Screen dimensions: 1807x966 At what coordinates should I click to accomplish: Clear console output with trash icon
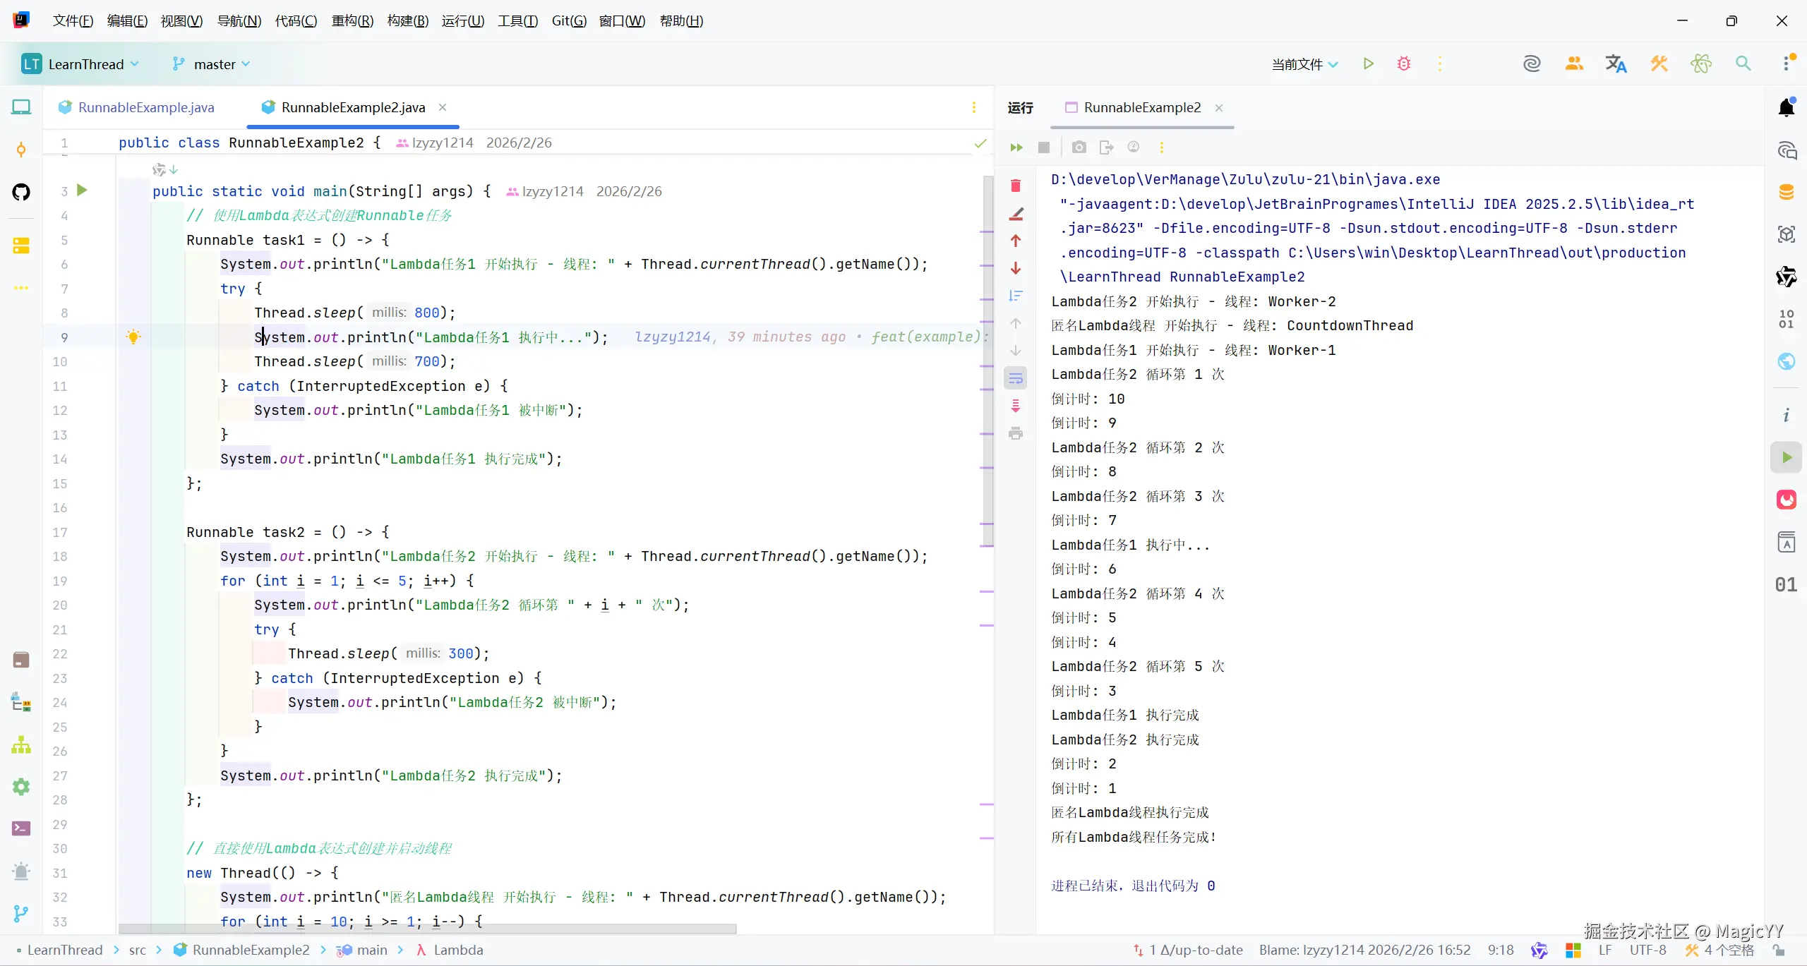(1016, 186)
